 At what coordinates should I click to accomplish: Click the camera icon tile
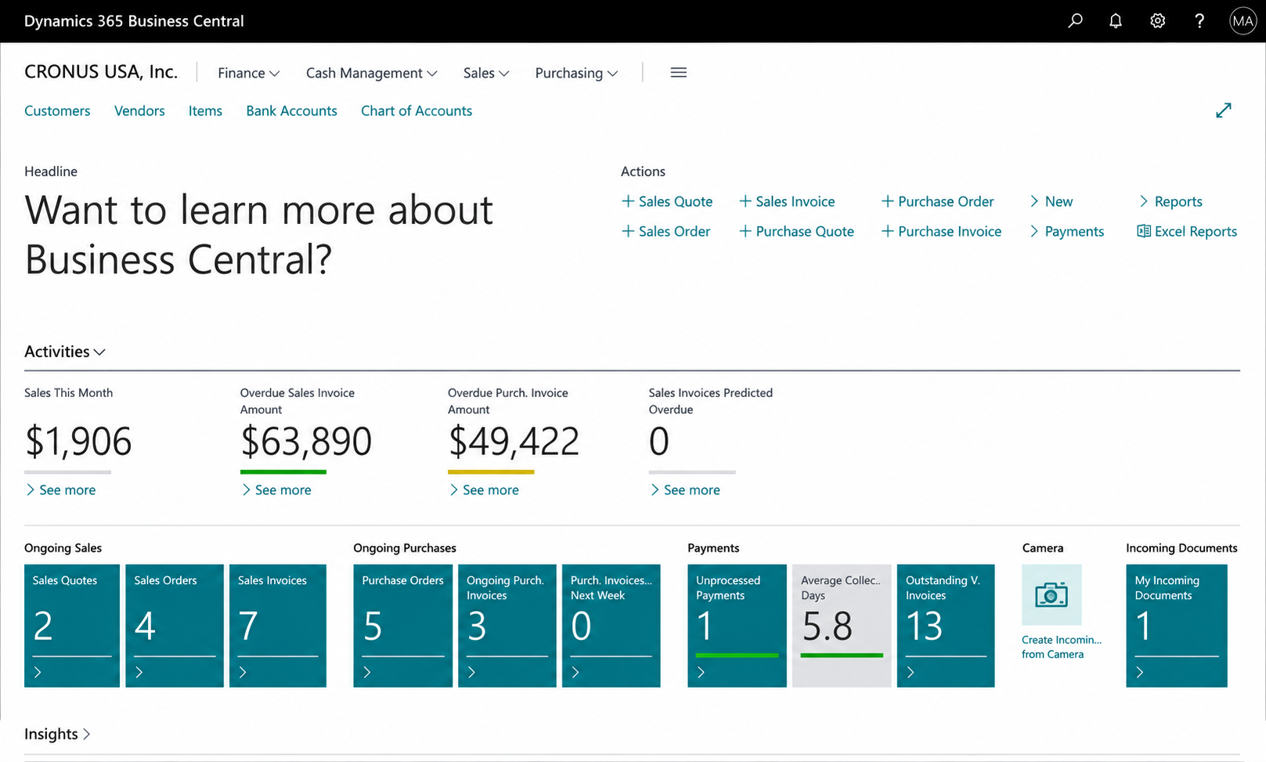pyautogui.click(x=1051, y=594)
